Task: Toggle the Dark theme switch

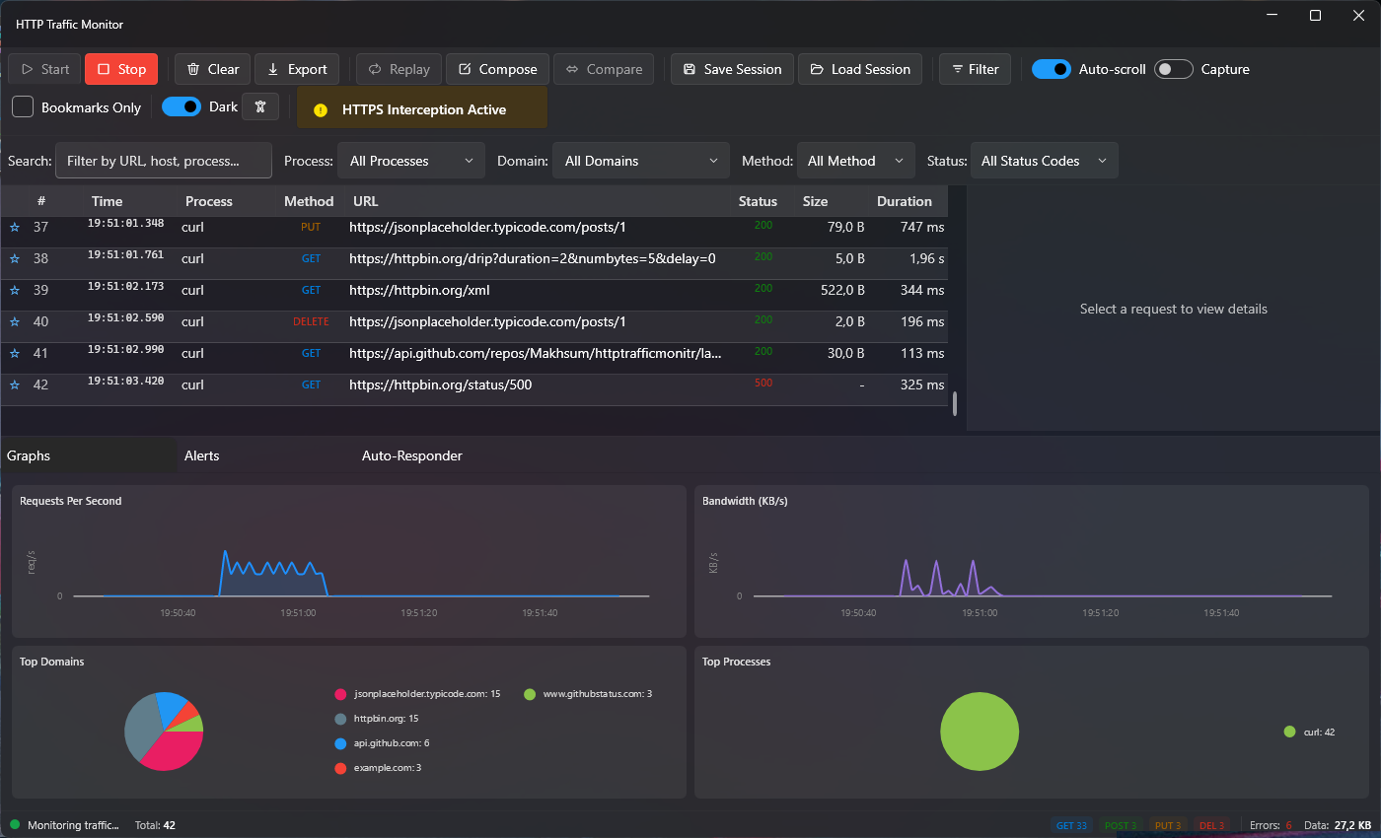Action: pyautogui.click(x=182, y=106)
